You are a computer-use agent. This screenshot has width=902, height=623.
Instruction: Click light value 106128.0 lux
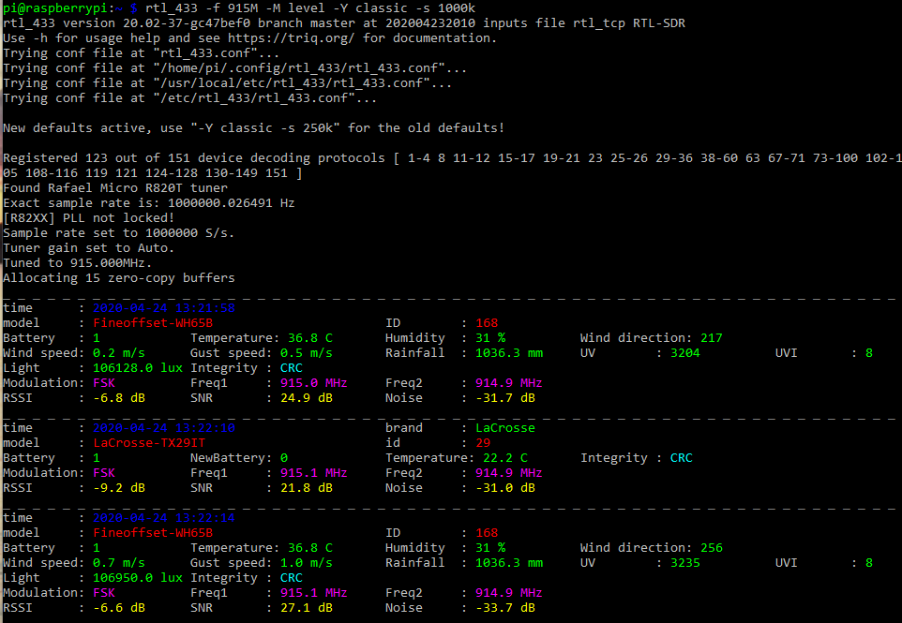point(138,368)
